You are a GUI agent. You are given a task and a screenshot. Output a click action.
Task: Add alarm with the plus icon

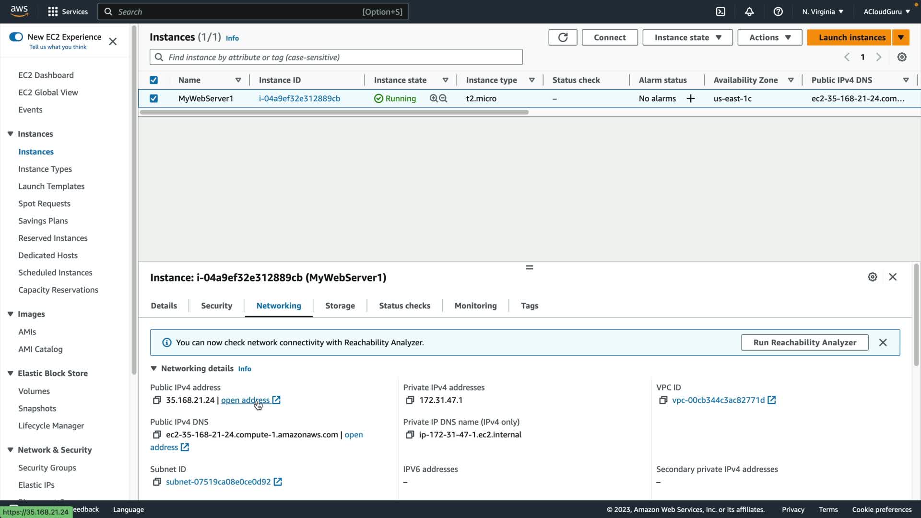[x=691, y=98]
